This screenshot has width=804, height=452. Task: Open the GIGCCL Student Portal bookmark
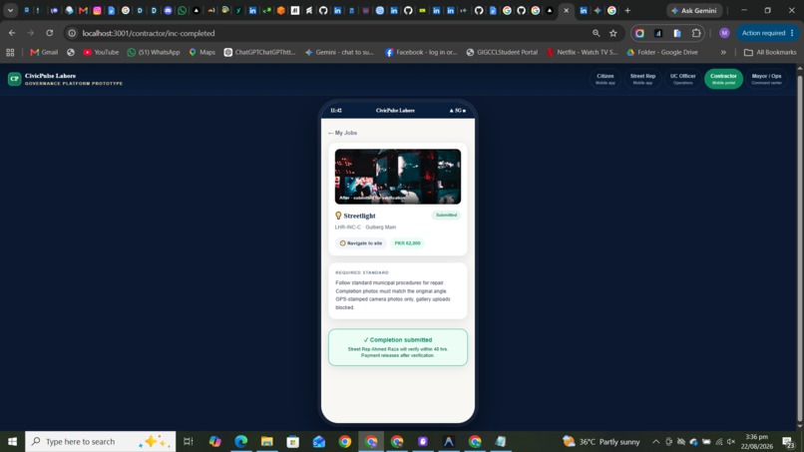click(502, 52)
